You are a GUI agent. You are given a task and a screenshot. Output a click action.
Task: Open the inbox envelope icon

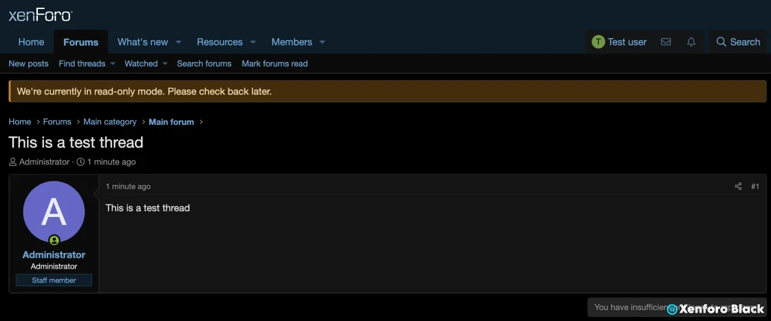(x=666, y=42)
